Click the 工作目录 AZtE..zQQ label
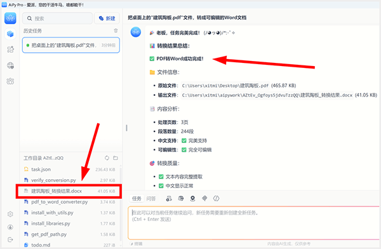 [x=43, y=158]
